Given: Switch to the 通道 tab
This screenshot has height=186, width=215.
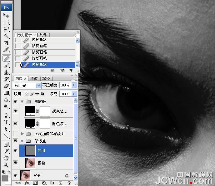Looking at the screenshot, I should (34, 78).
